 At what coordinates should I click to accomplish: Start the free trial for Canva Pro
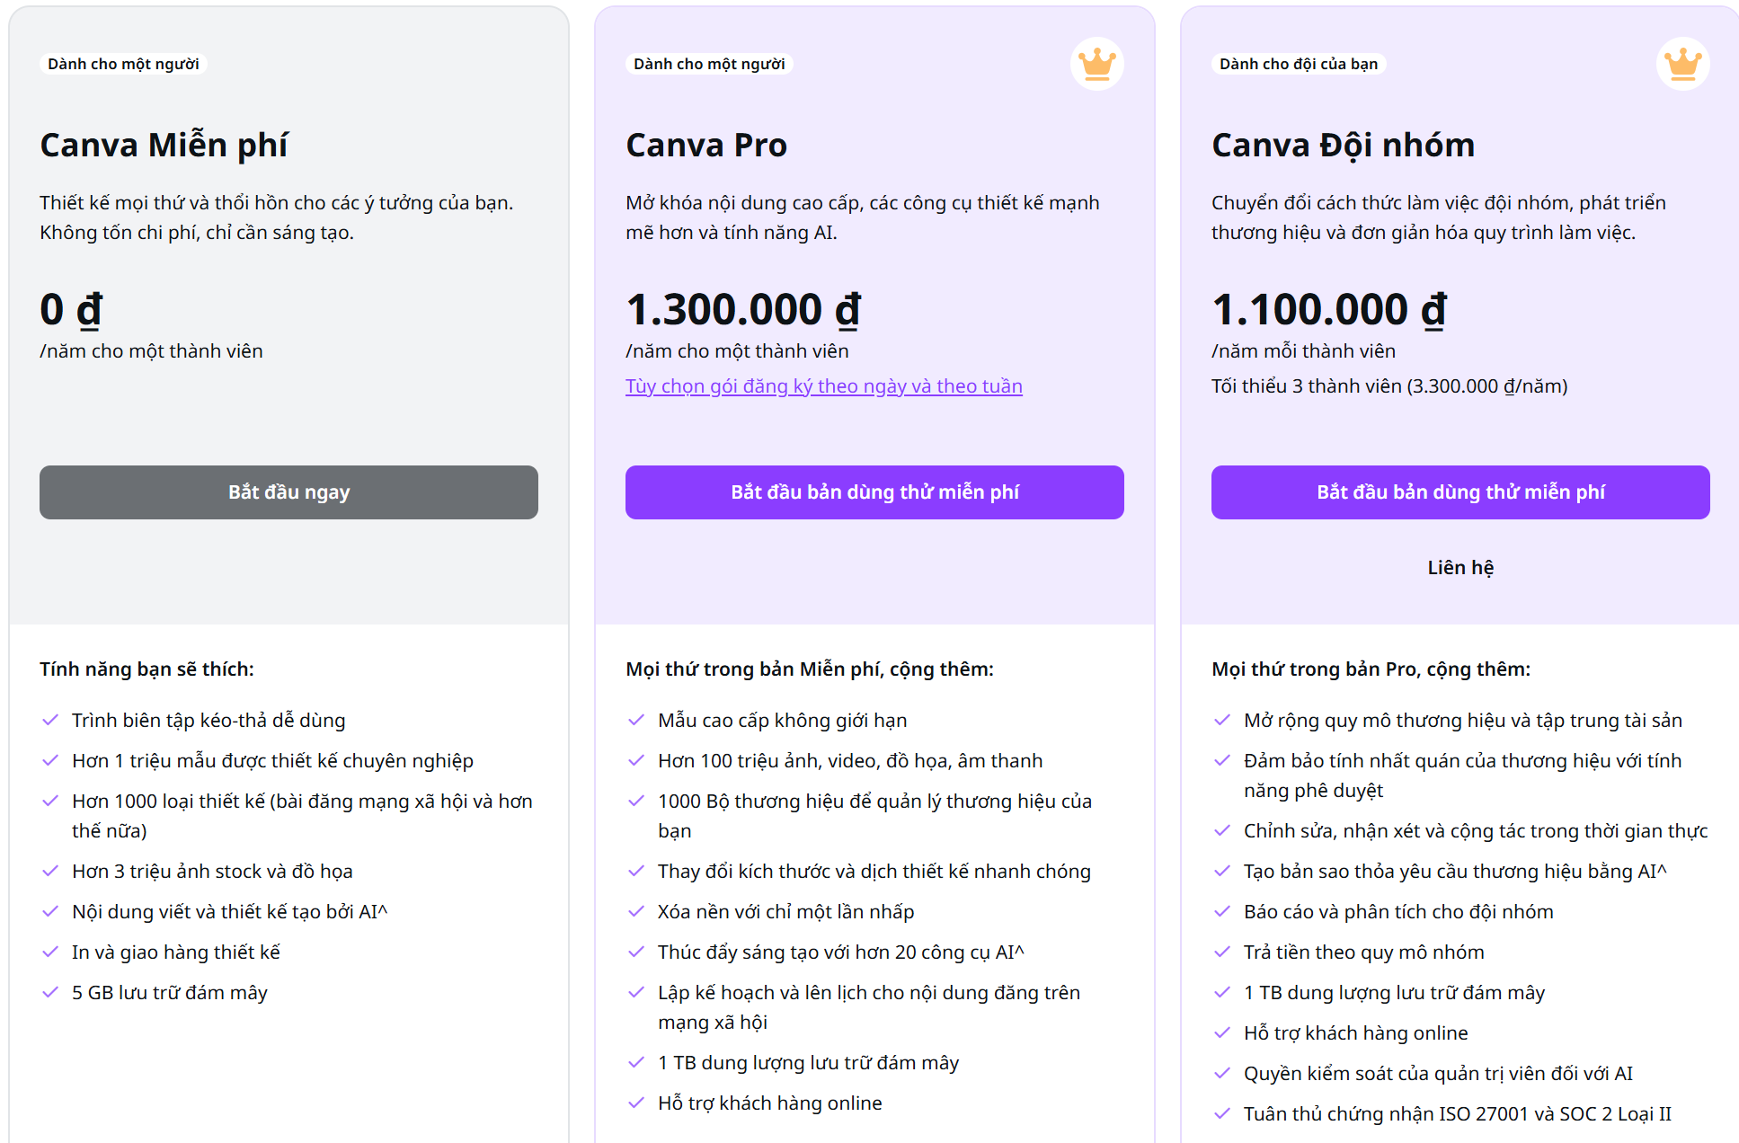pyautogui.click(x=874, y=492)
